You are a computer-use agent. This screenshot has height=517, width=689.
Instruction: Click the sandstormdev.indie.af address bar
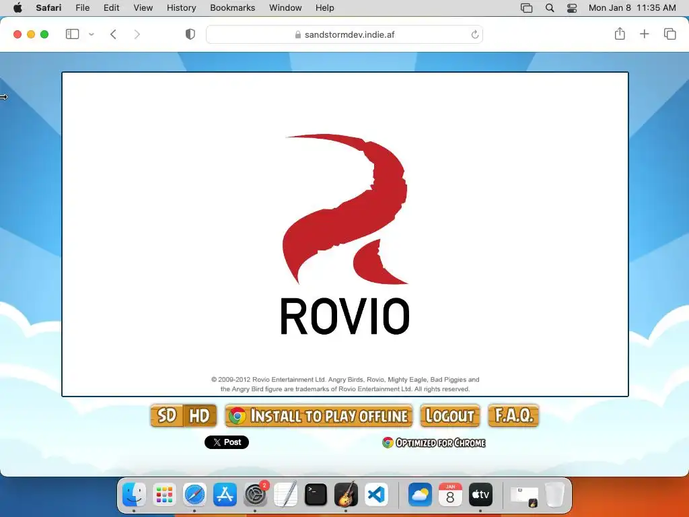344,34
